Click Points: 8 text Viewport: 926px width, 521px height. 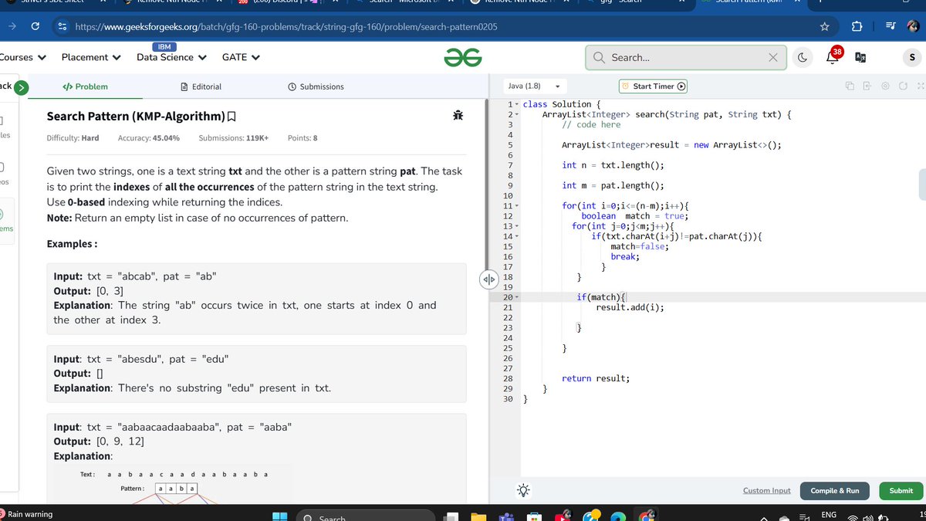click(x=302, y=138)
